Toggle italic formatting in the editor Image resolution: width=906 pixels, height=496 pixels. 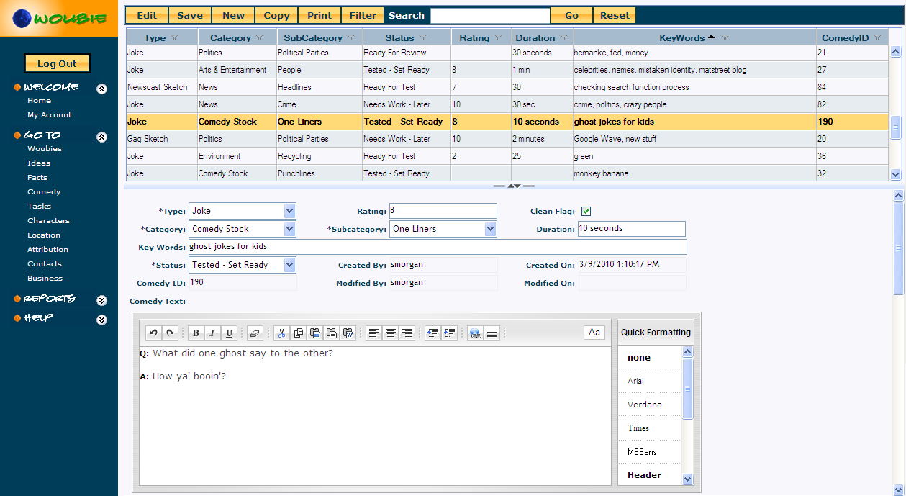tap(212, 333)
